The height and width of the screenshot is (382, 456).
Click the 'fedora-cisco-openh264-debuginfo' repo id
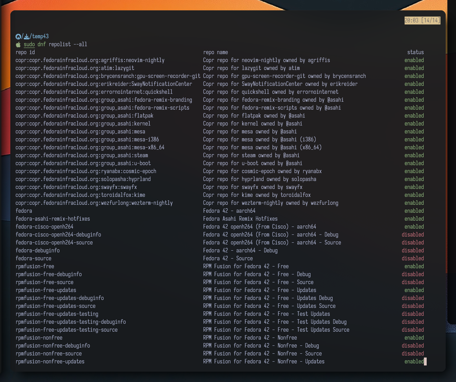click(x=58, y=234)
